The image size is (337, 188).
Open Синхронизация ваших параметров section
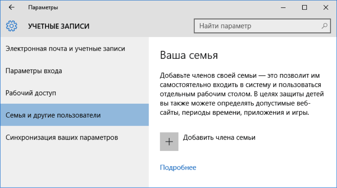point(62,137)
